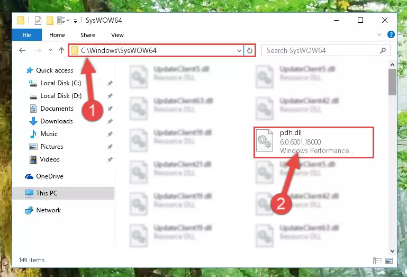Image resolution: width=407 pixels, height=277 pixels.
Task: Click the vertical scrollbar thumb
Action: click(392, 82)
